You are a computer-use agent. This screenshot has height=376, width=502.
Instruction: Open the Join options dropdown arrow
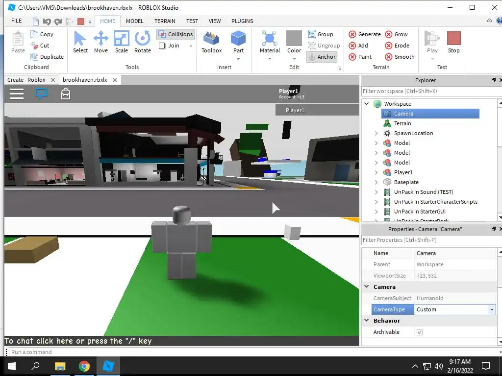(191, 46)
